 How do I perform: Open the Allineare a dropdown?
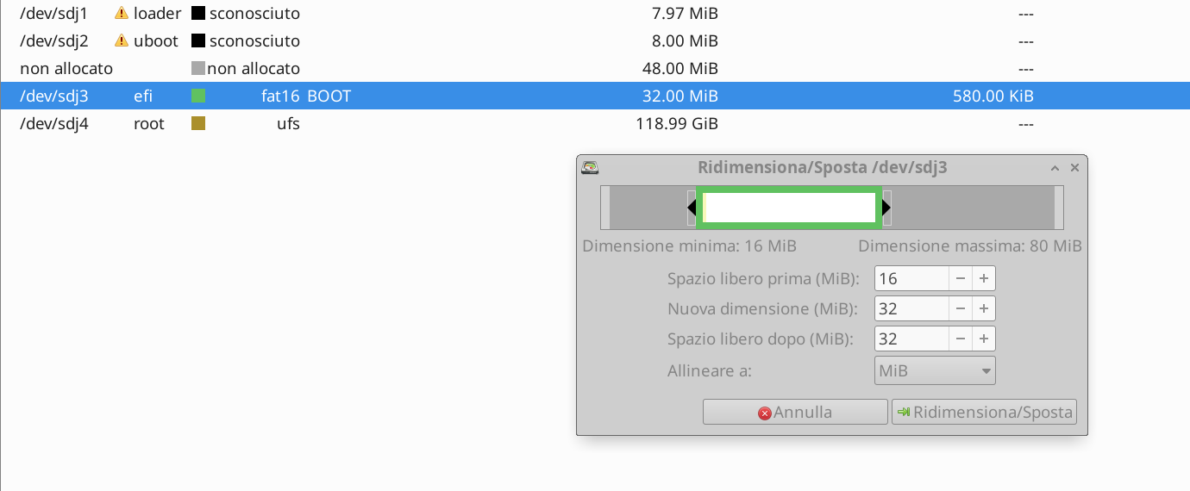(x=935, y=371)
